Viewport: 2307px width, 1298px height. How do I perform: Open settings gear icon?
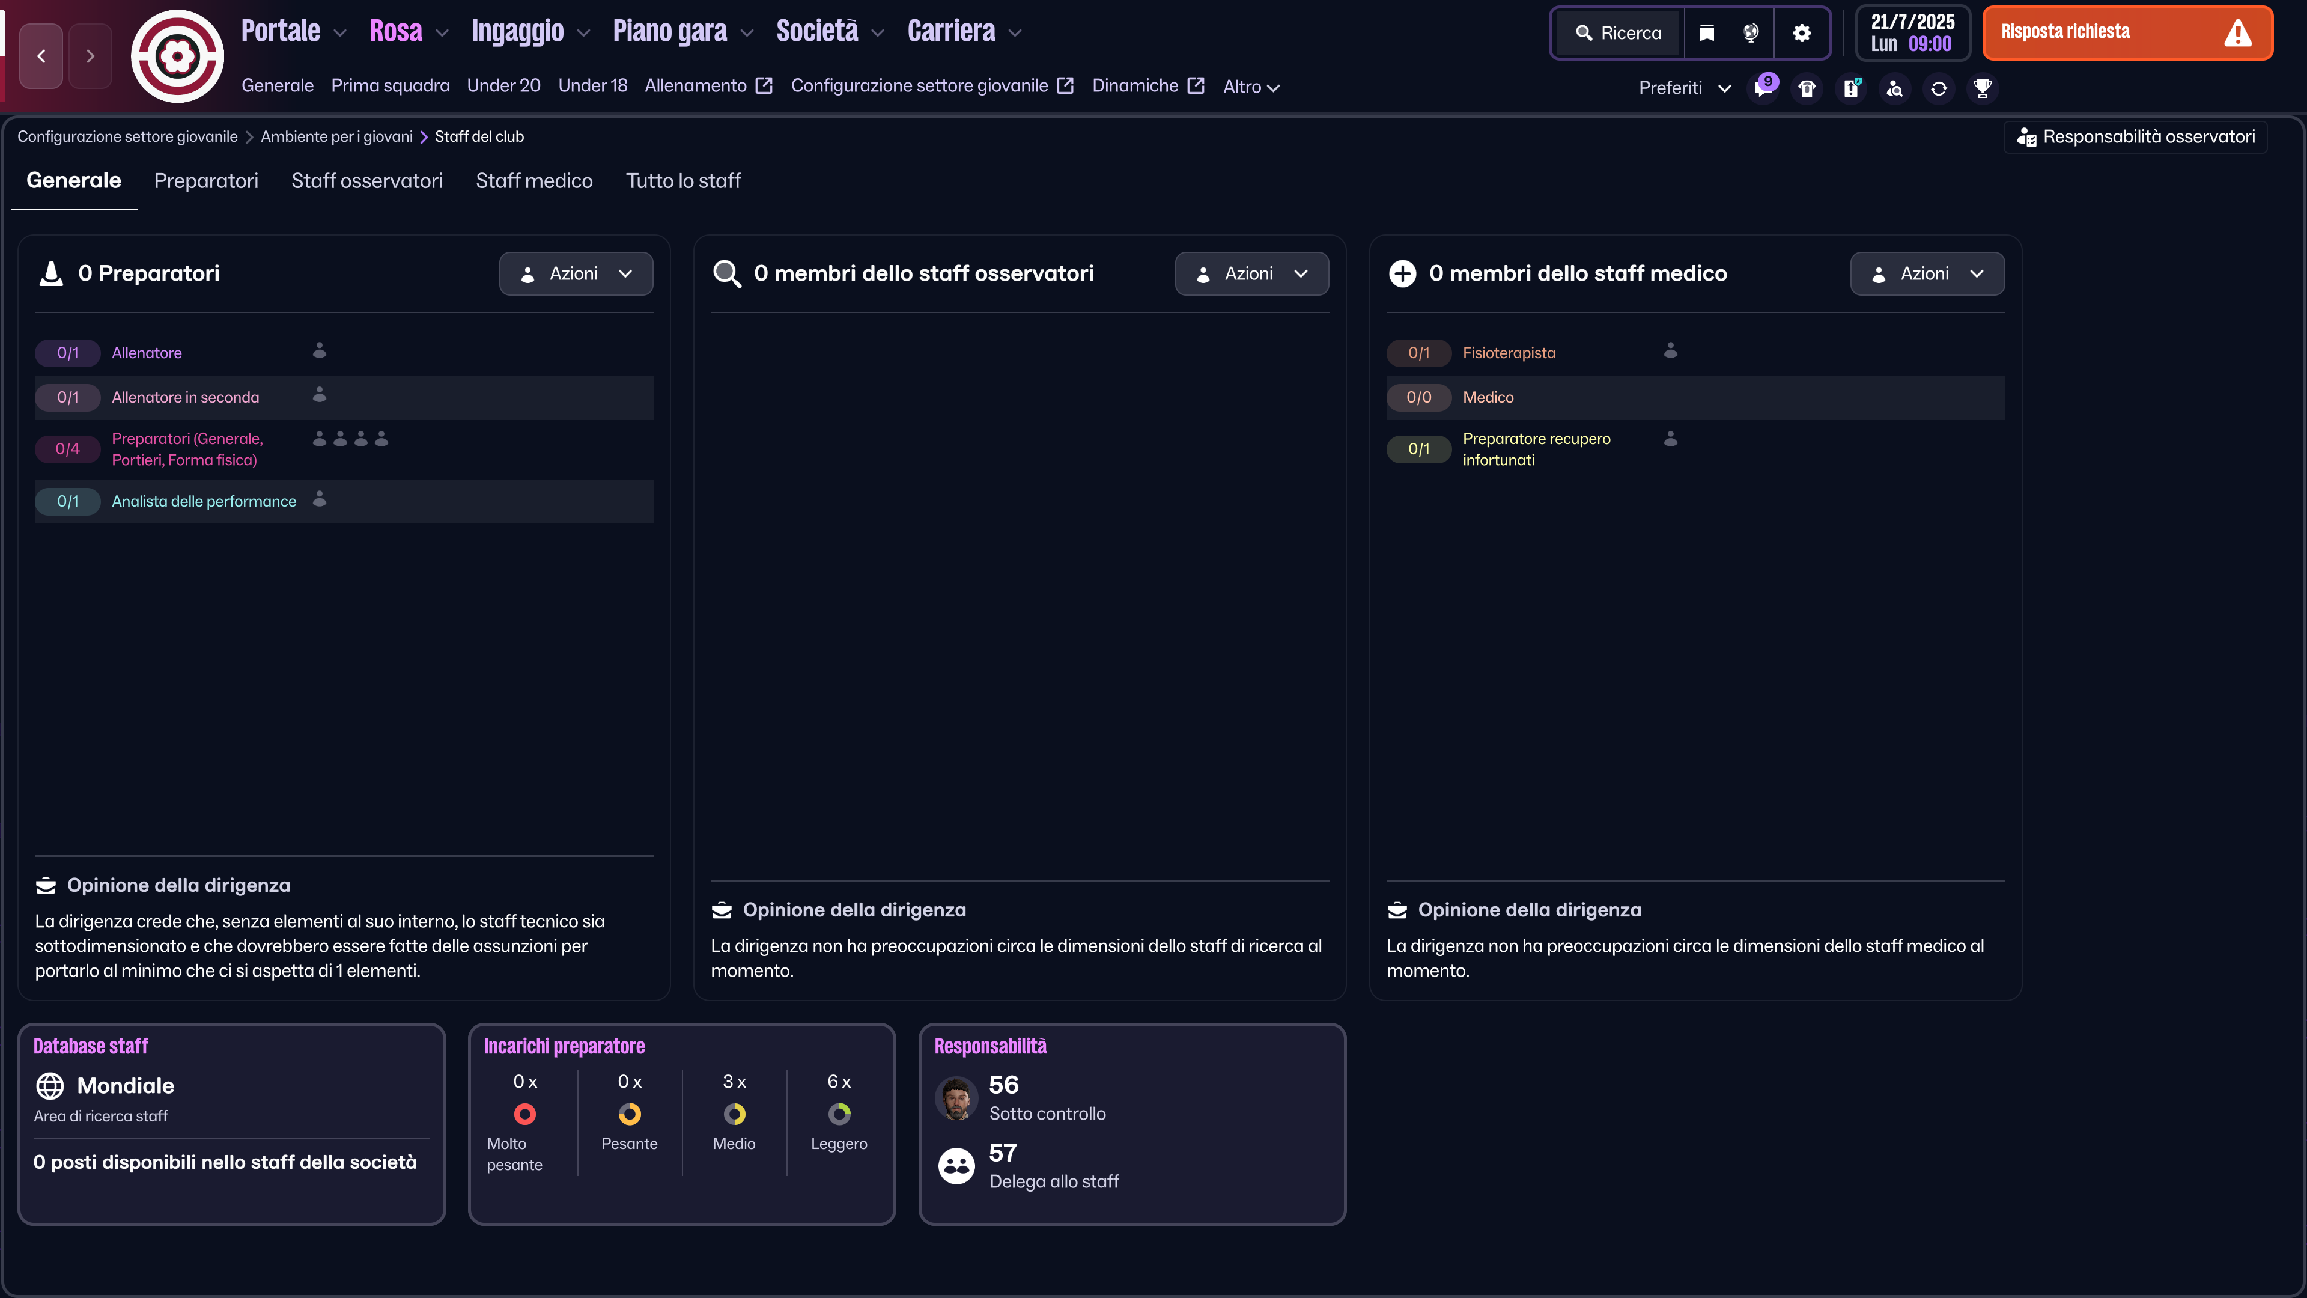pos(1802,33)
